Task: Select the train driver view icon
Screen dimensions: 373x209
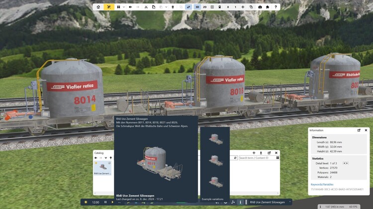Action: pos(219,7)
